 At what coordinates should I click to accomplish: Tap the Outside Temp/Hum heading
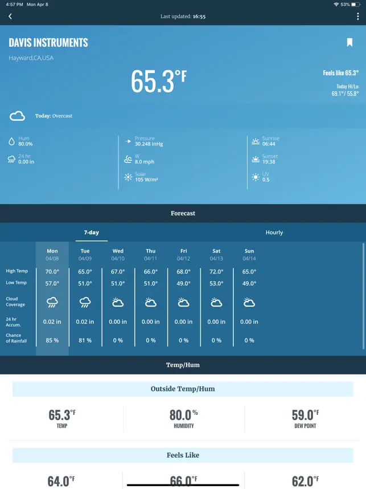click(x=183, y=389)
